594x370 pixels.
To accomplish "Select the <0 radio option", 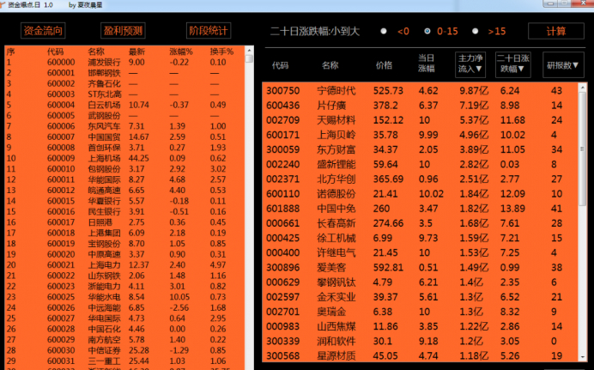I will tap(384, 31).
